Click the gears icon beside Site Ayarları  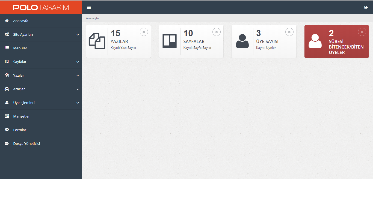point(7,35)
